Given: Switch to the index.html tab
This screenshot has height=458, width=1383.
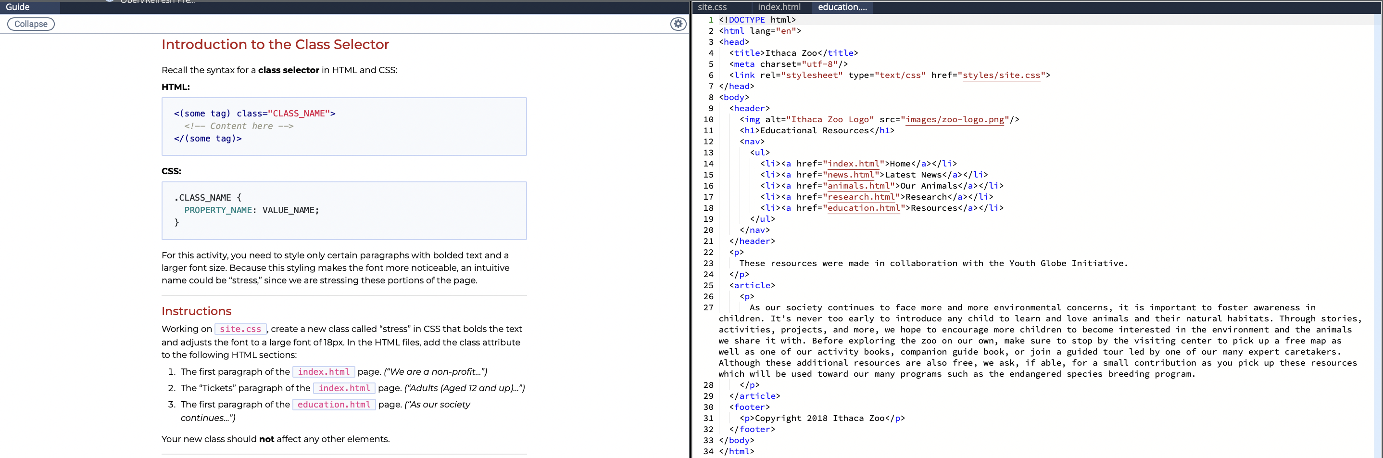Looking at the screenshot, I should (779, 7).
